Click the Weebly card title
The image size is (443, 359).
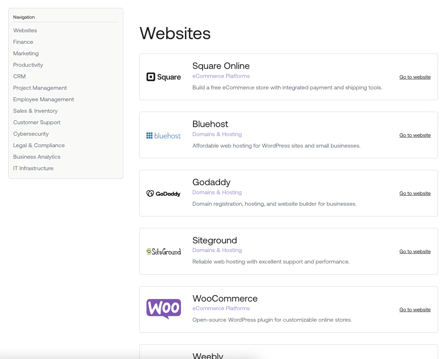coord(208,355)
